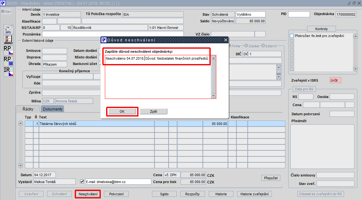Click up arrow of rows table scrollbar
Viewport: 362px width, 200px height.
(x=20, y=123)
